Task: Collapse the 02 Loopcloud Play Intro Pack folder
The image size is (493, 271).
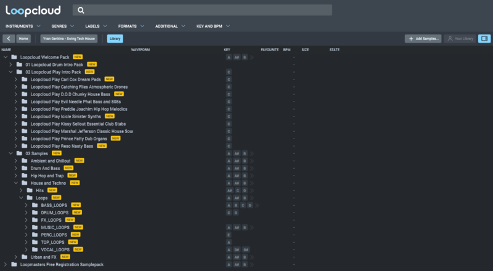Action: pyautogui.click(x=10, y=72)
